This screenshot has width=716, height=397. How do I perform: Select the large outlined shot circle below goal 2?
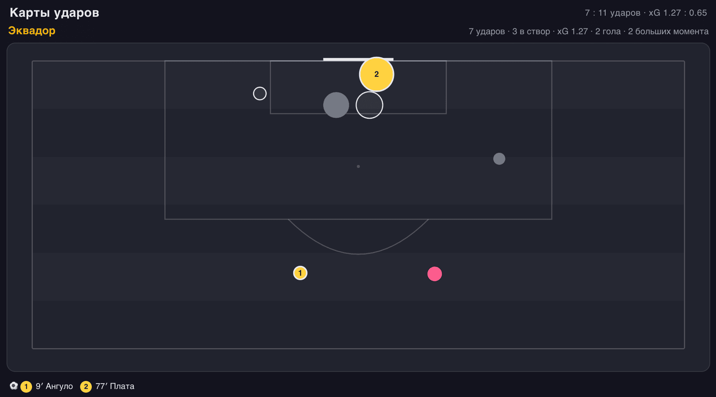(369, 105)
